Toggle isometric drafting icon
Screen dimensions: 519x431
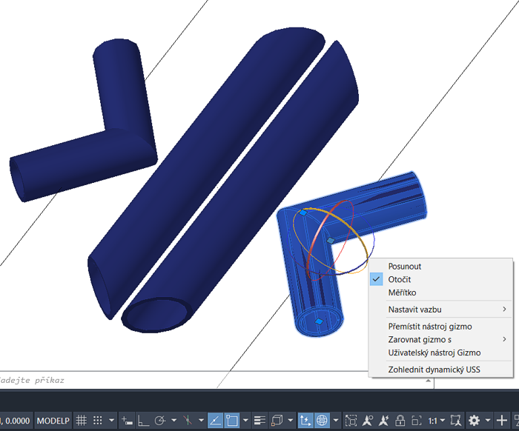(188, 420)
